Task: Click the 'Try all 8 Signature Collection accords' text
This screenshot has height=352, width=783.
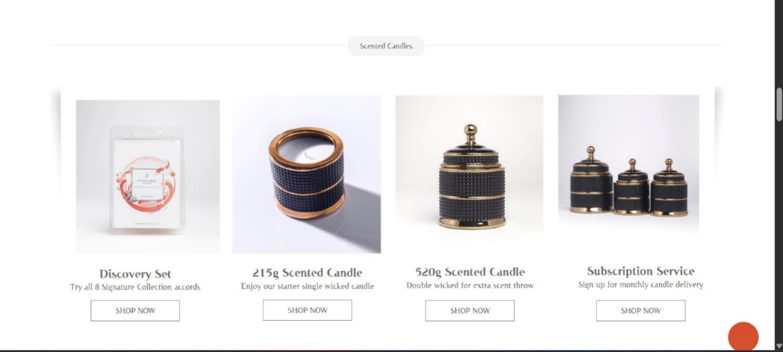Action: point(135,287)
